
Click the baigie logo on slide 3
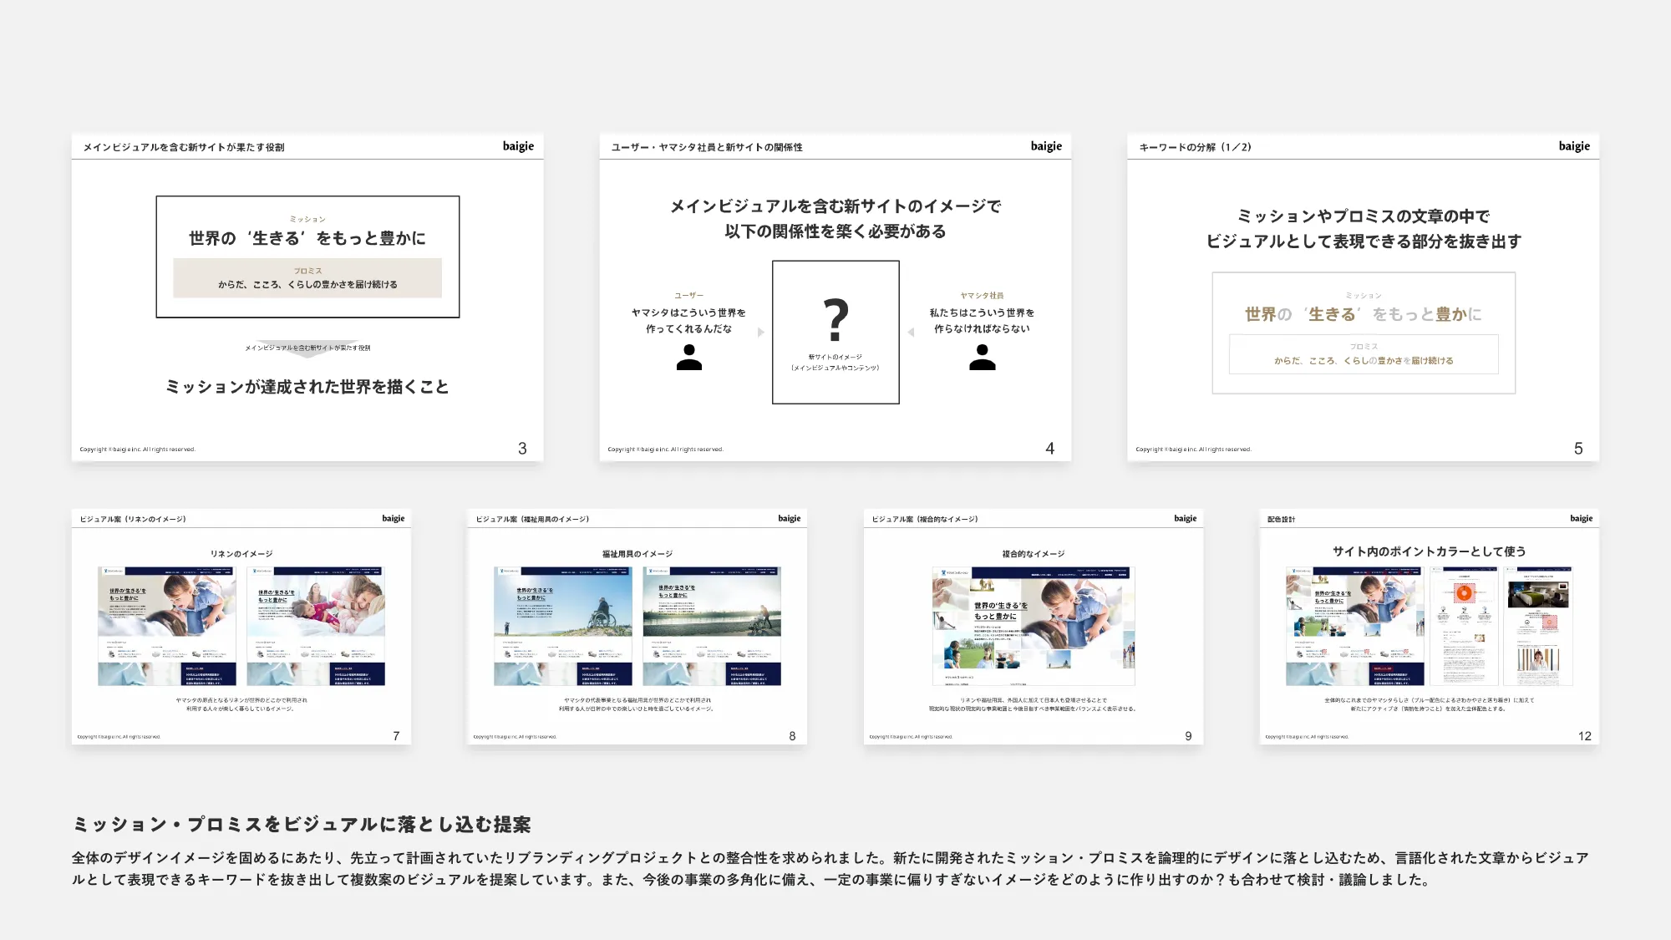pyautogui.click(x=518, y=146)
